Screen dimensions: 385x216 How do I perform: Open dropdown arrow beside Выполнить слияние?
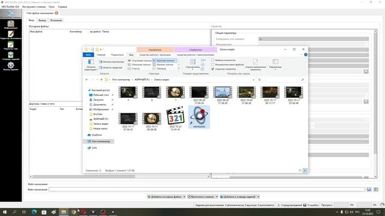pos(217,197)
